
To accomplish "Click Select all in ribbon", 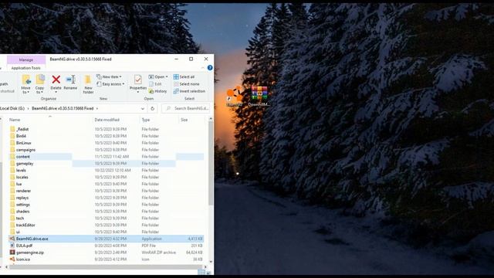I will 184,76.
